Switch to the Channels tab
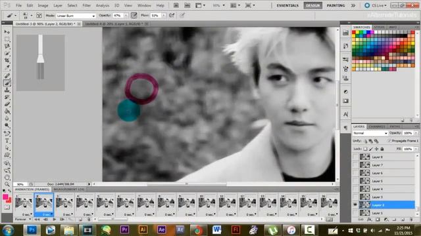This screenshot has width=421, height=236. (377, 127)
